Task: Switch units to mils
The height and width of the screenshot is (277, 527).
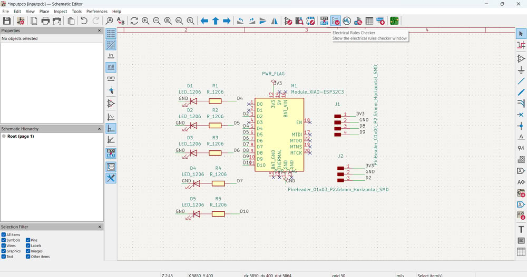Action: tap(111, 67)
